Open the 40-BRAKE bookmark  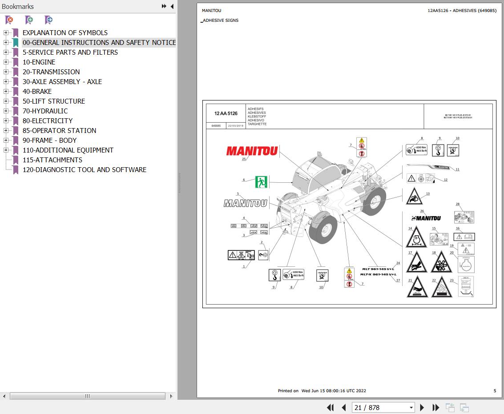coord(37,91)
